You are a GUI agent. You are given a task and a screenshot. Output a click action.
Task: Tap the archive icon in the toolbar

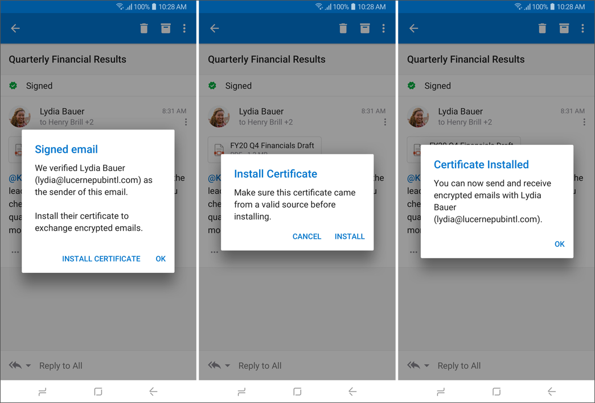coord(166,28)
